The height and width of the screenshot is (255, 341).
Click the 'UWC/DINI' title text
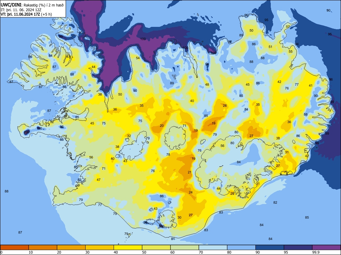[11, 5]
